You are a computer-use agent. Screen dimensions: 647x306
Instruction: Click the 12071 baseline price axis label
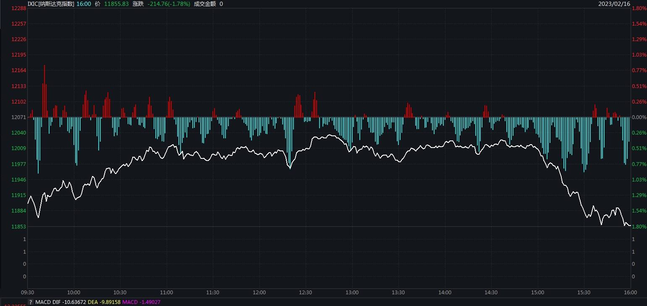tap(19, 117)
